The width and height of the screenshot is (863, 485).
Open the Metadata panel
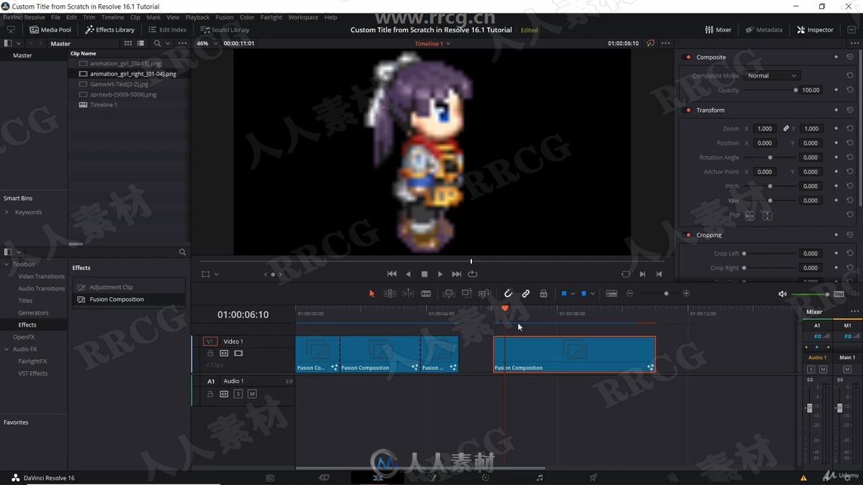pos(764,30)
